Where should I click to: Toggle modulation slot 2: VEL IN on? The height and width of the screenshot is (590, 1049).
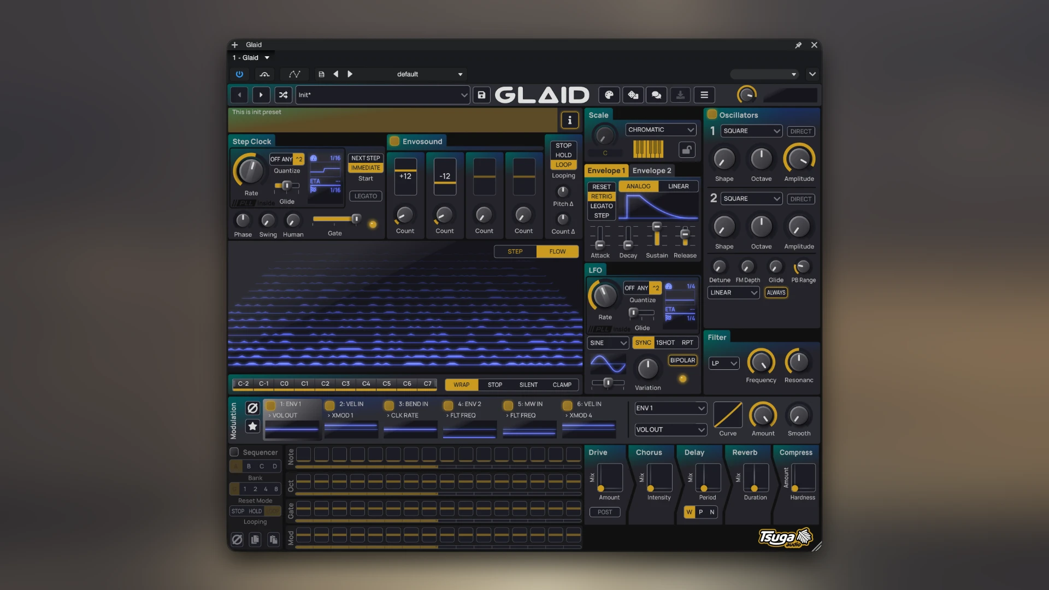[329, 405]
